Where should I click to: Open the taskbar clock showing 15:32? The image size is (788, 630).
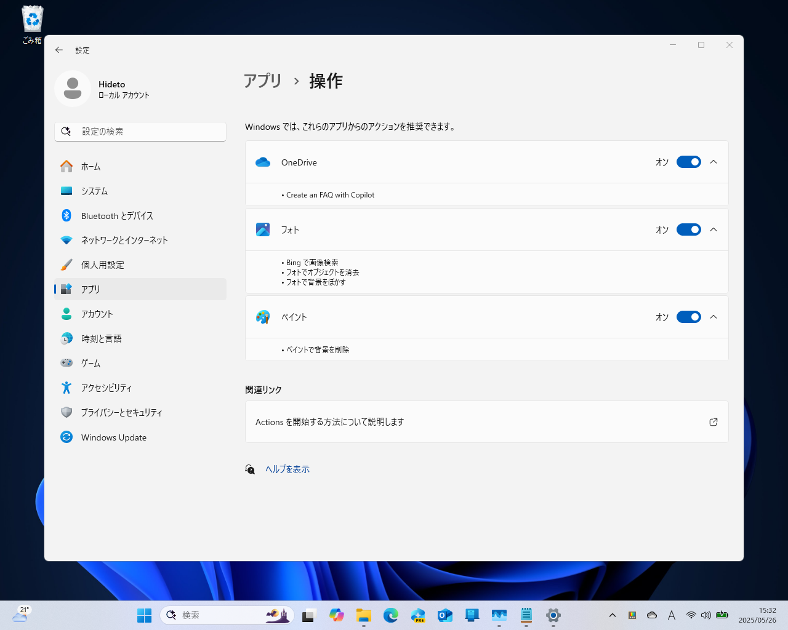(757, 615)
